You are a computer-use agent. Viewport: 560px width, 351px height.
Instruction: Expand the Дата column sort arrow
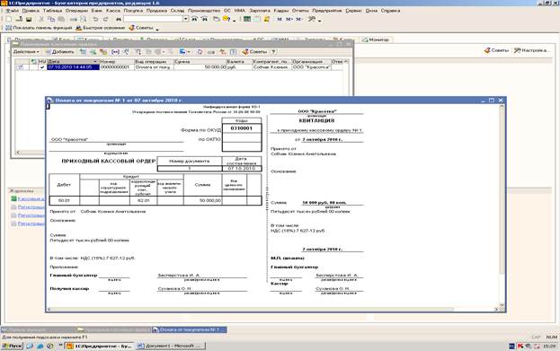tap(95, 62)
